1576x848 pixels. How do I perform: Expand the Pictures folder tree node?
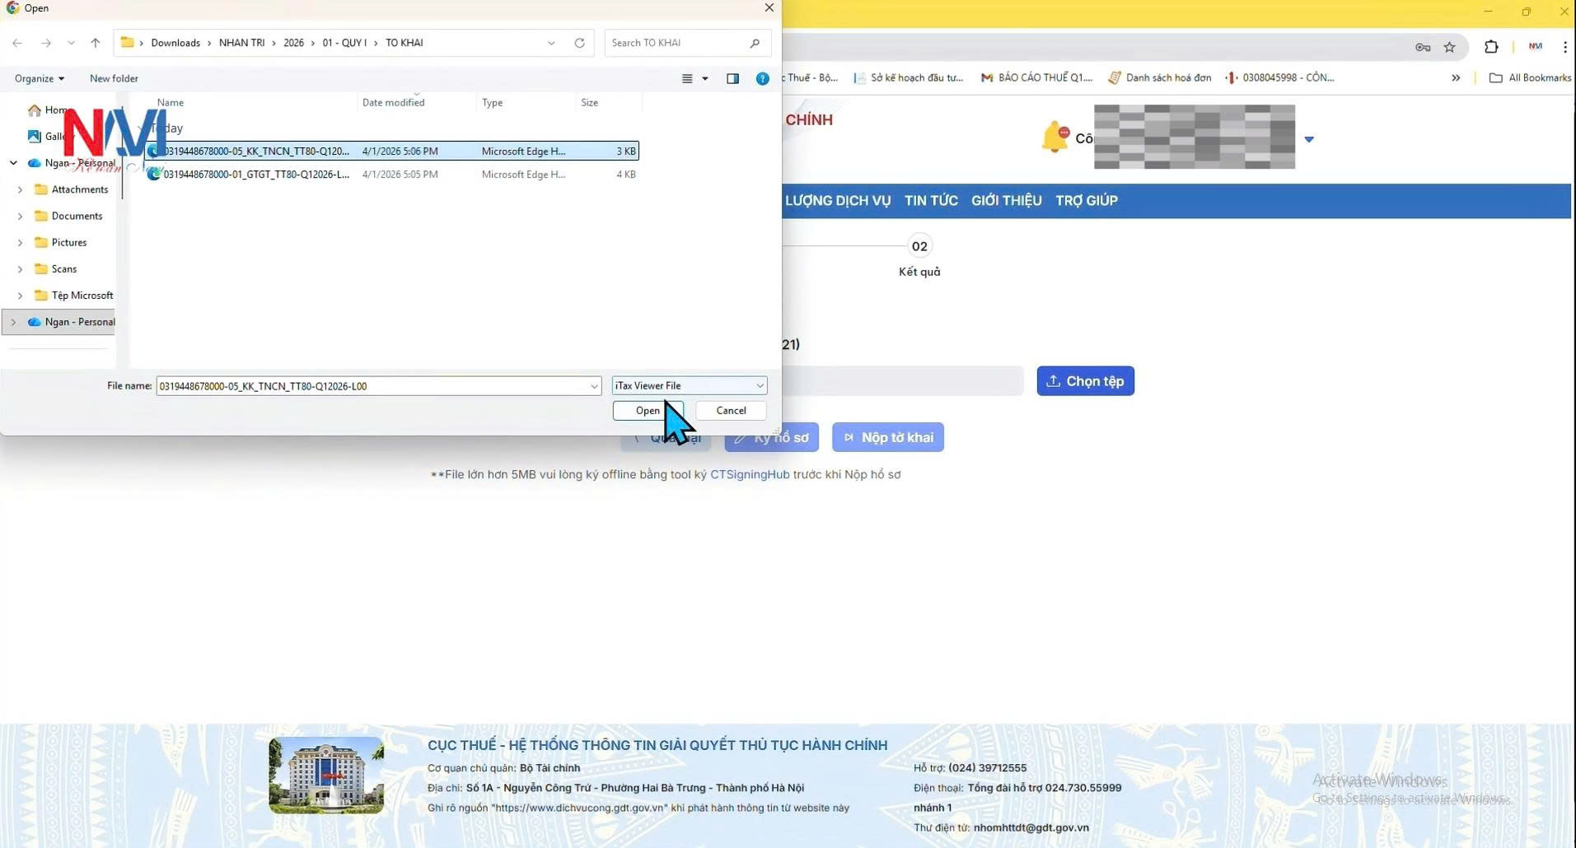pos(20,243)
